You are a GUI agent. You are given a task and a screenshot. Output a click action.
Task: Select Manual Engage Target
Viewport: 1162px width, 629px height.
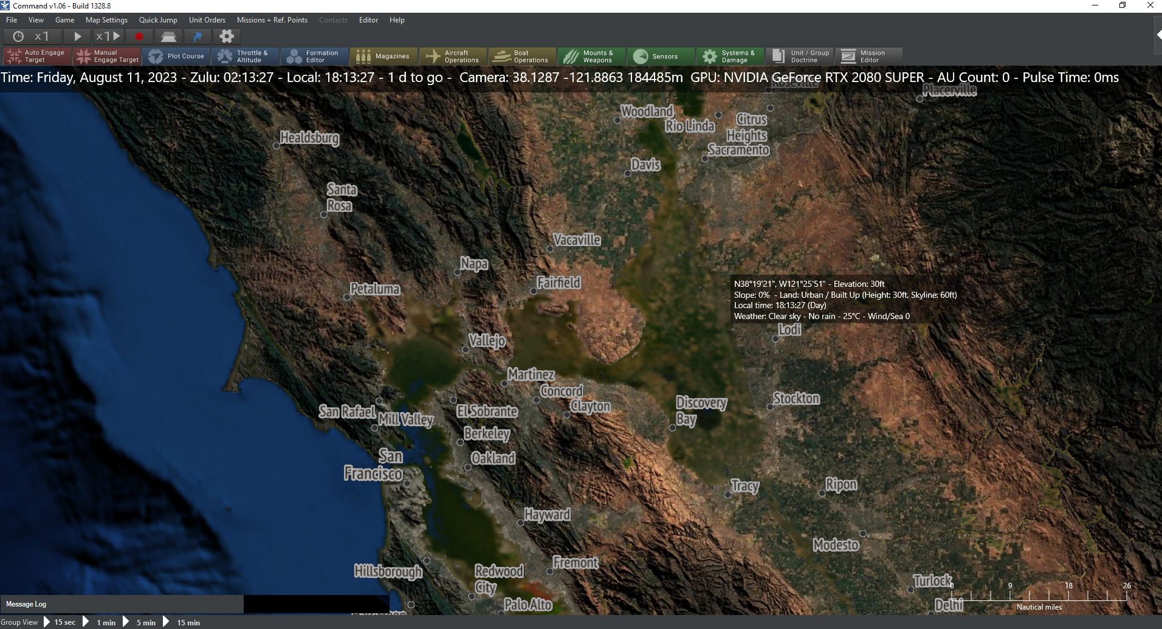(107, 57)
